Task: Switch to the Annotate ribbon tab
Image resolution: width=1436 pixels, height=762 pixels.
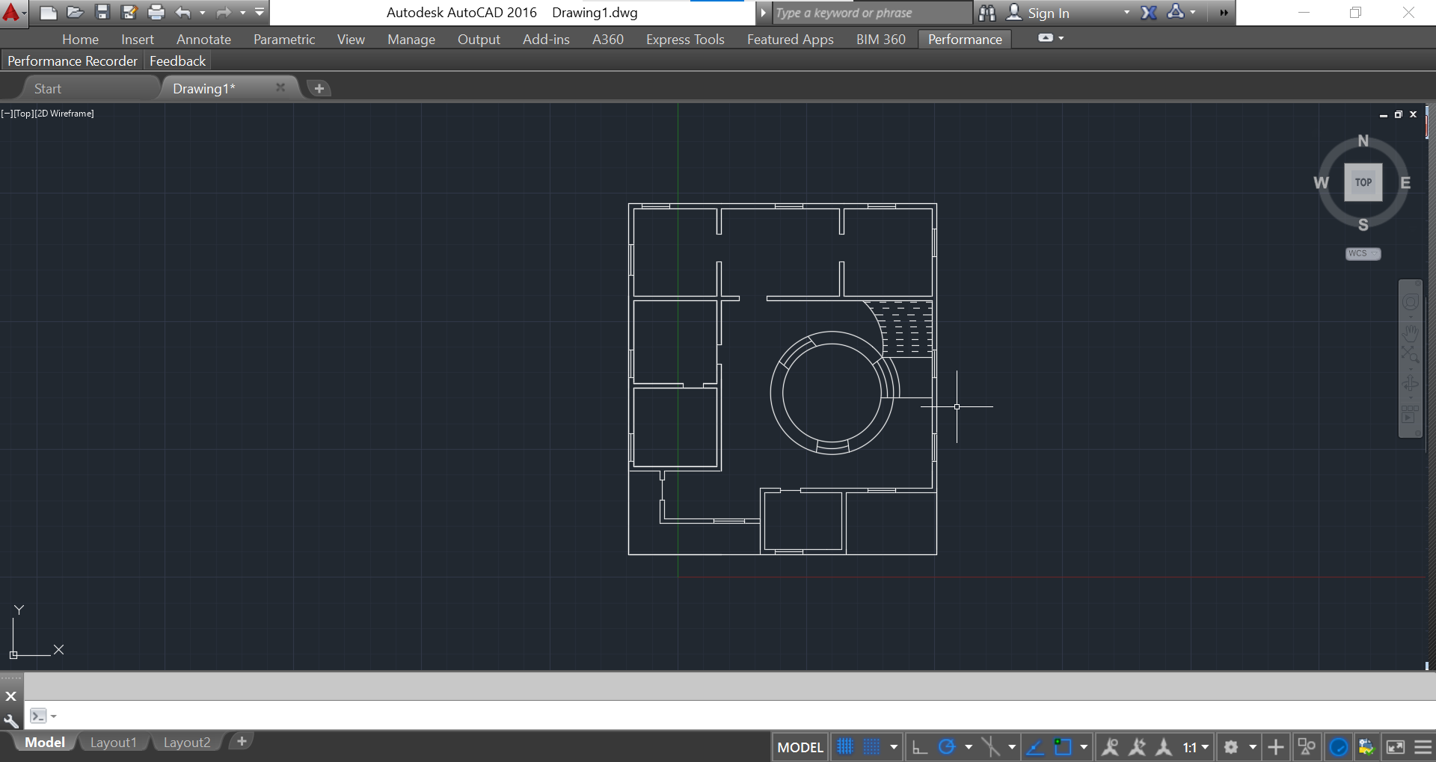Action: click(203, 39)
